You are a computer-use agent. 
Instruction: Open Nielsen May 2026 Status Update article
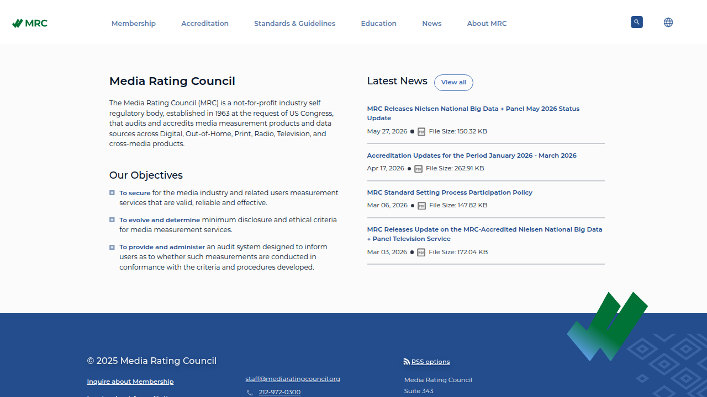473,114
